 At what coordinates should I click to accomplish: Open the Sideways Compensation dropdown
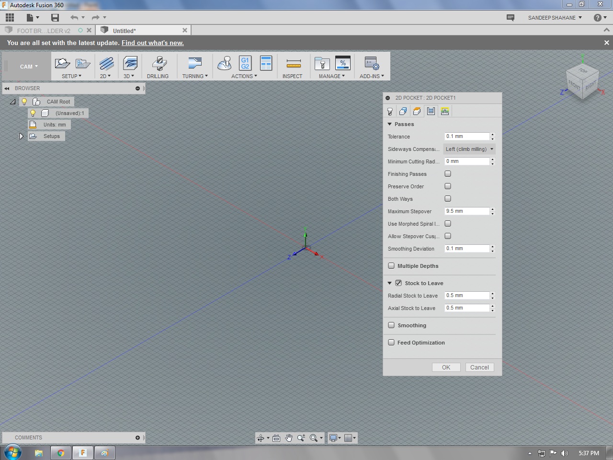pos(469,149)
